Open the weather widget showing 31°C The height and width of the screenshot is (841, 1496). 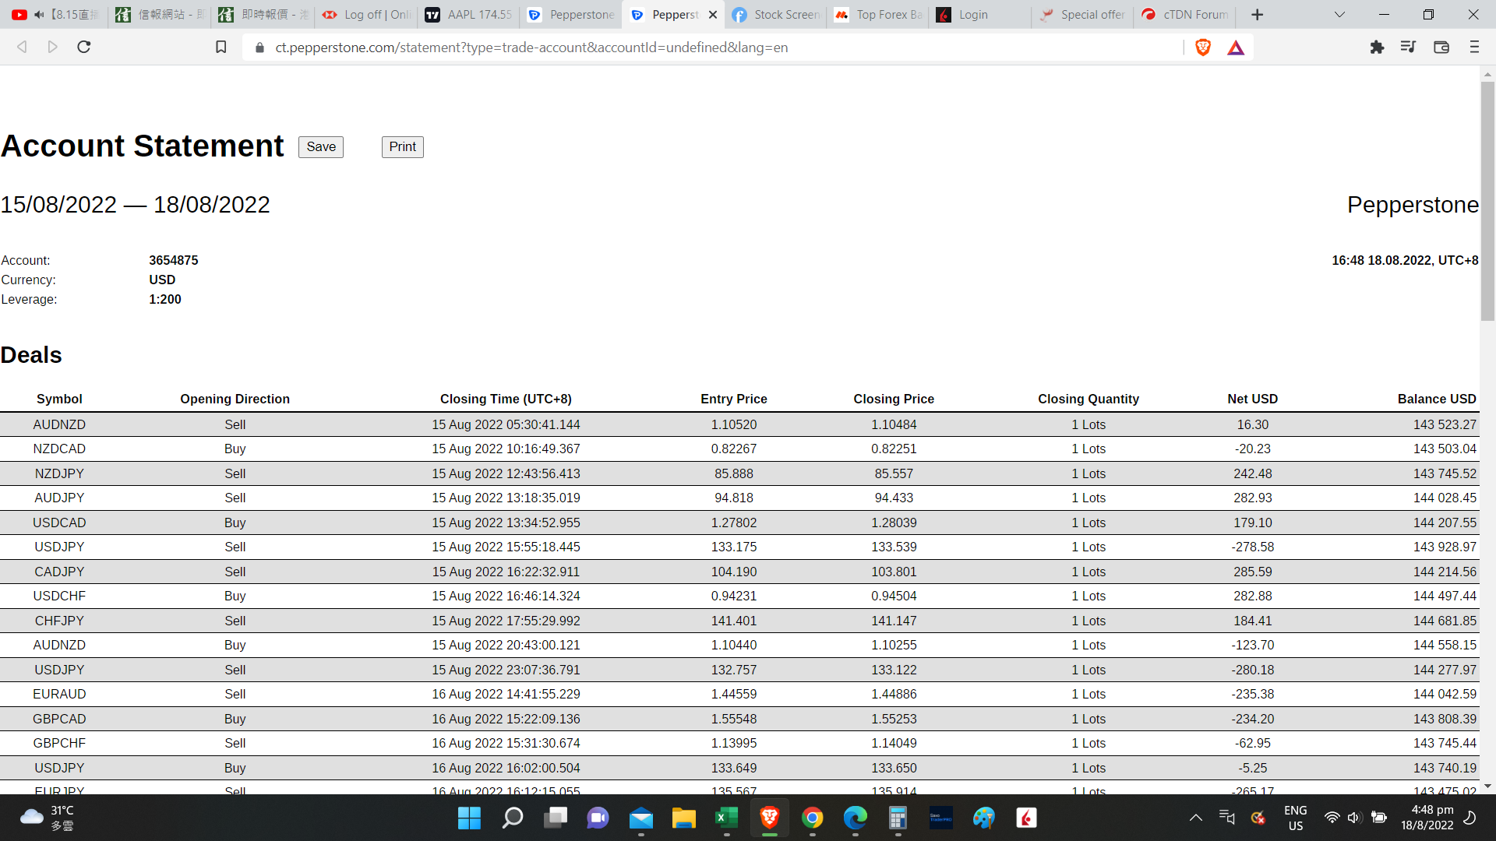pos(47,818)
